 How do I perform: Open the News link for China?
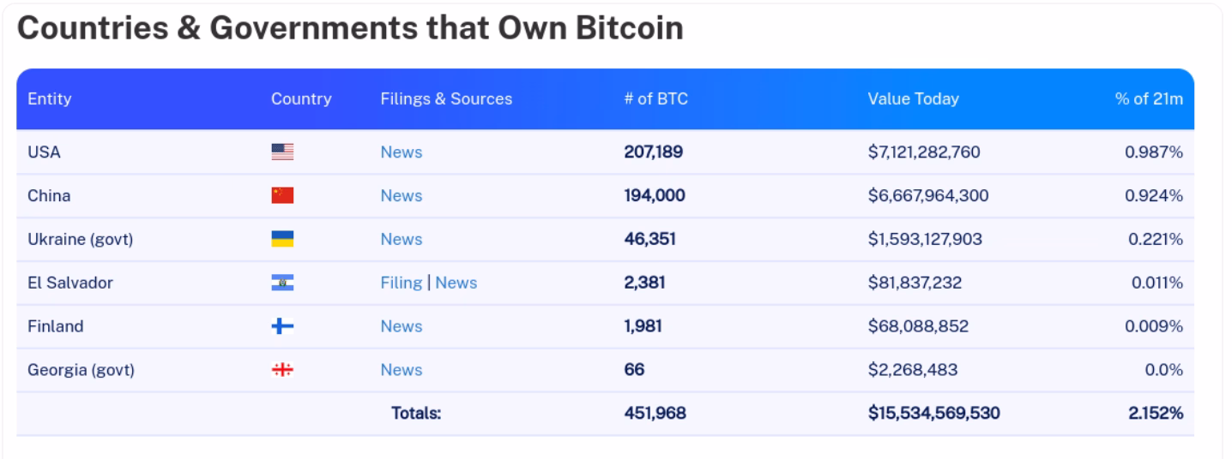point(402,195)
